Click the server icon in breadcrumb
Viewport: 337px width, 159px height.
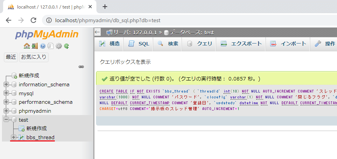click(x=110, y=33)
